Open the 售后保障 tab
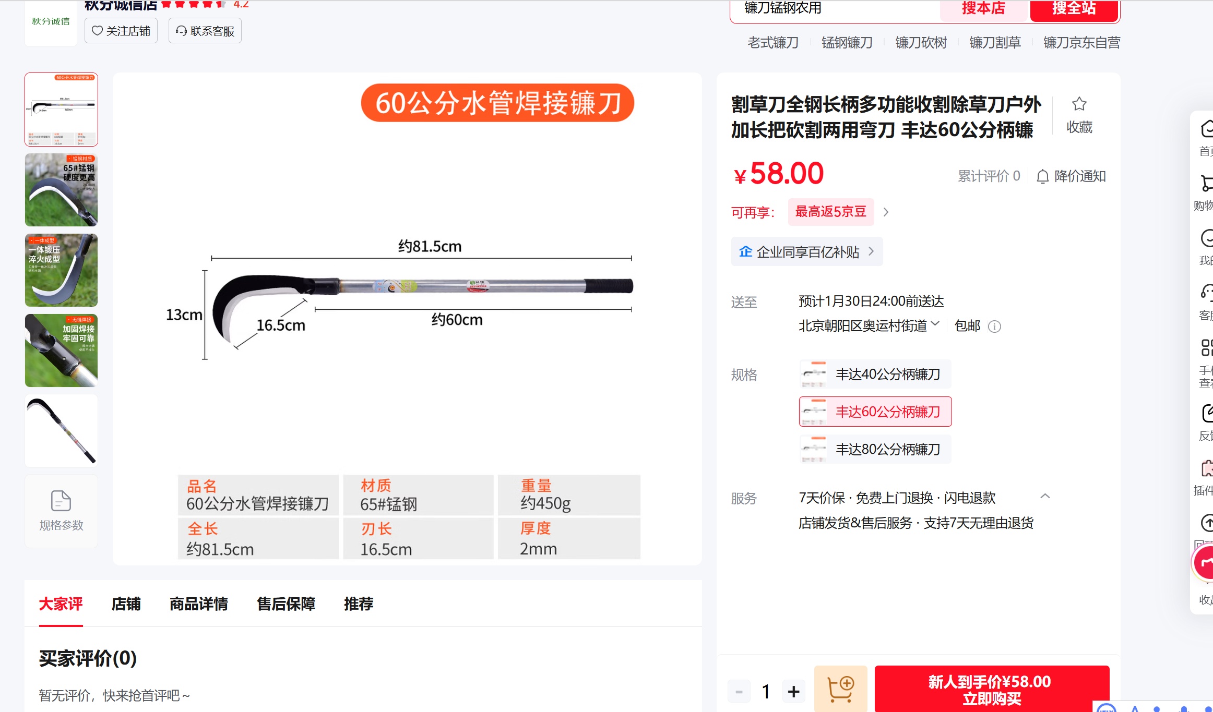The image size is (1213, 712). pyautogui.click(x=286, y=604)
